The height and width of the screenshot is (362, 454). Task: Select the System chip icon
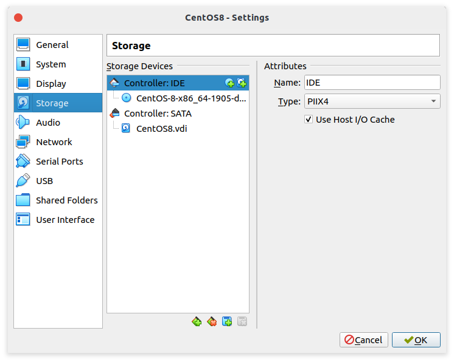click(23, 64)
